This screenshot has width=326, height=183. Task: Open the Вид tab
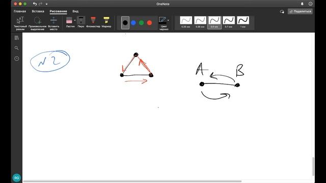(x=75, y=11)
